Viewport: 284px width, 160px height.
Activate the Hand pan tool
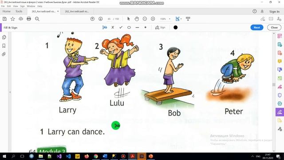click(x=137, y=19)
